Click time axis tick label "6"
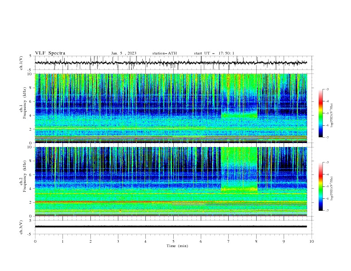This screenshot has width=351, height=271. click(x=201, y=241)
